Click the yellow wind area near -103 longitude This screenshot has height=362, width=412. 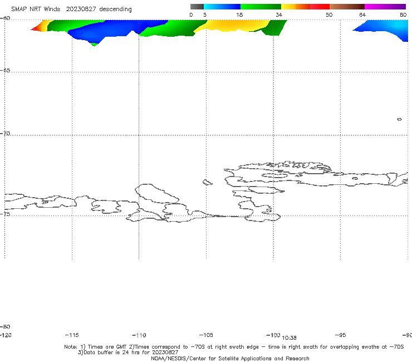tap(234, 26)
